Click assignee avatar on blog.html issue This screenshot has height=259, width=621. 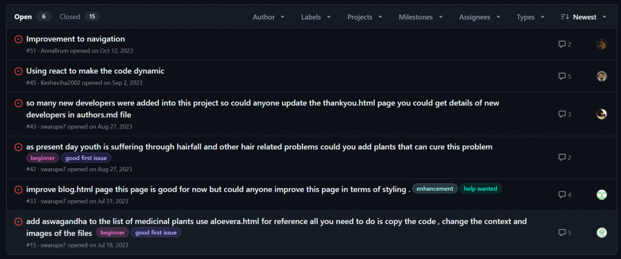(602, 194)
